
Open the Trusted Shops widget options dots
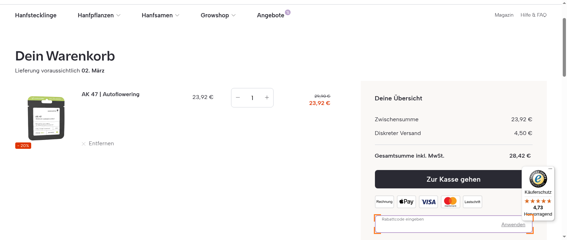pyautogui.click(x=550, y=169)
